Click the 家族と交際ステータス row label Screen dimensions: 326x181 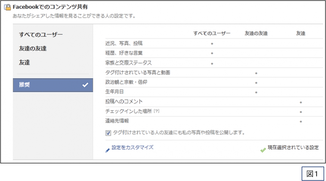point(128,63)
